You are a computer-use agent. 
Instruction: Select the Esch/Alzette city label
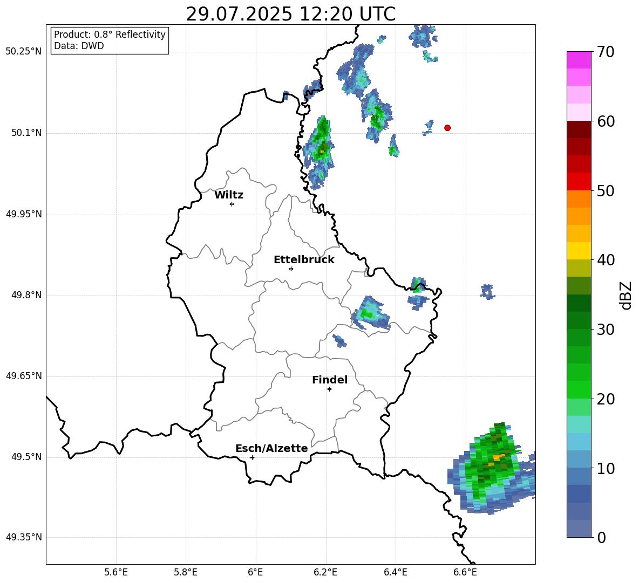[x=271, y=448]
